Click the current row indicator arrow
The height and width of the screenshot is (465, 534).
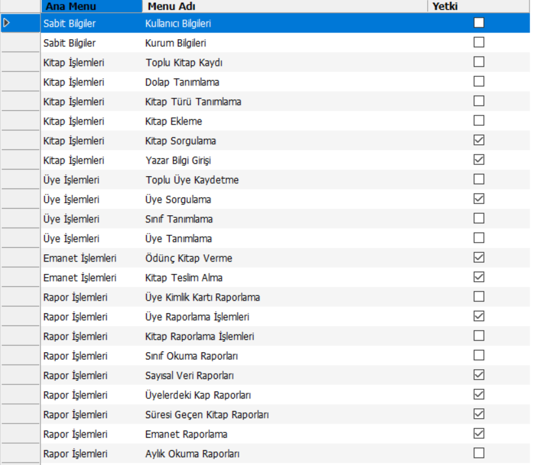pos(7,23)
